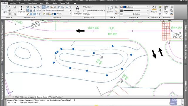The image size is (188, 106).
Task: Click the Coller paste tool
Action: [166, 9]
